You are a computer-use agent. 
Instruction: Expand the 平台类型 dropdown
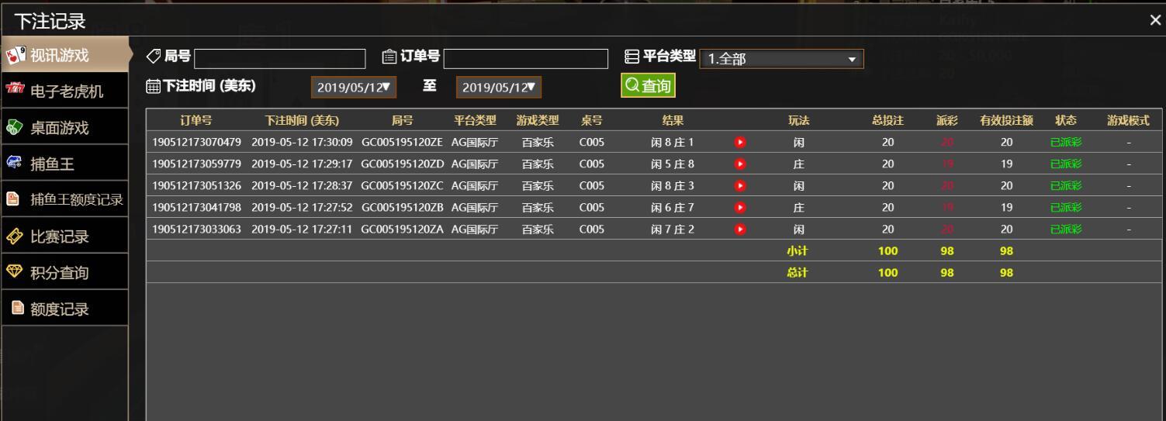781,59
